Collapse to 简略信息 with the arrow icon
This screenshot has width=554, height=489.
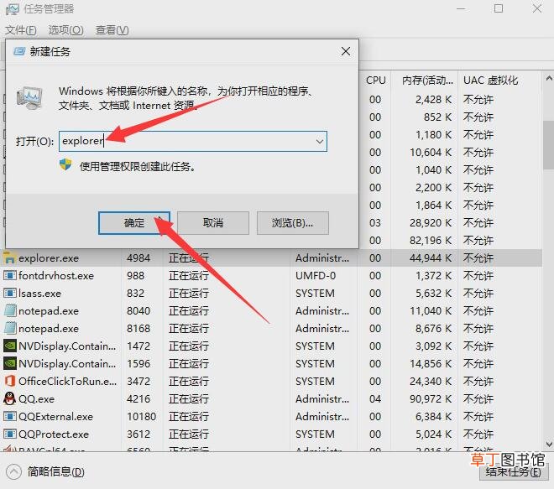[13, 471]
